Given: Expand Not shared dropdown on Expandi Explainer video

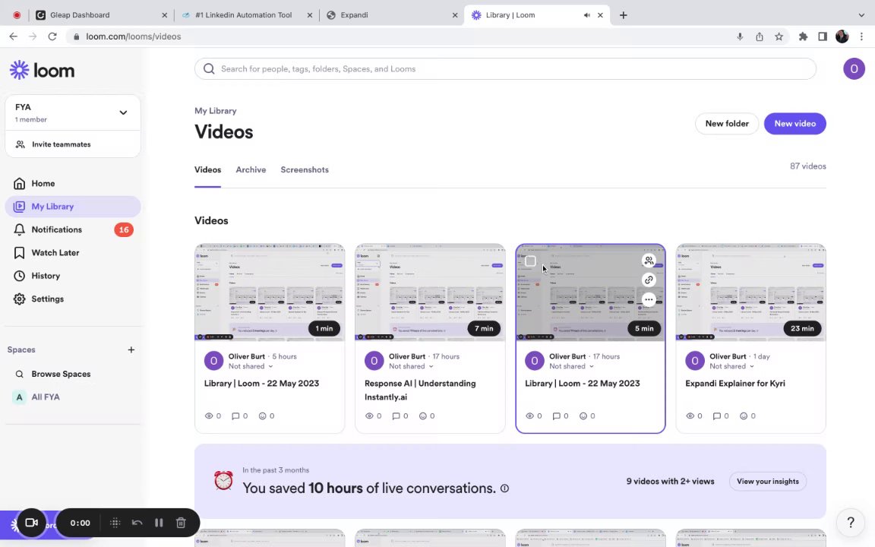Looking at the screenshot, I should pyautogui.click(x=731, y=366).
